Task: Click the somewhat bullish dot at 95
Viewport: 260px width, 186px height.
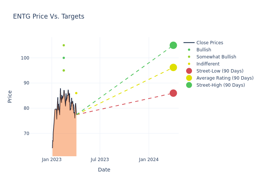Action: pos(64,70)
